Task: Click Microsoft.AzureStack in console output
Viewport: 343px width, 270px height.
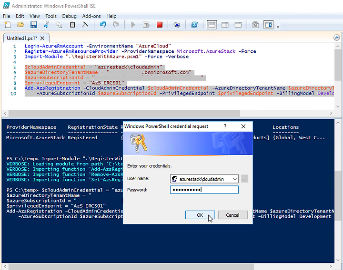Action: coord(36,137)
